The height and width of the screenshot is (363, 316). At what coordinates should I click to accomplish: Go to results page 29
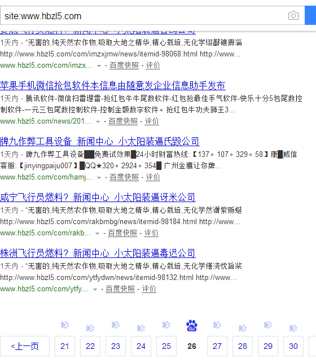(268, 346)
